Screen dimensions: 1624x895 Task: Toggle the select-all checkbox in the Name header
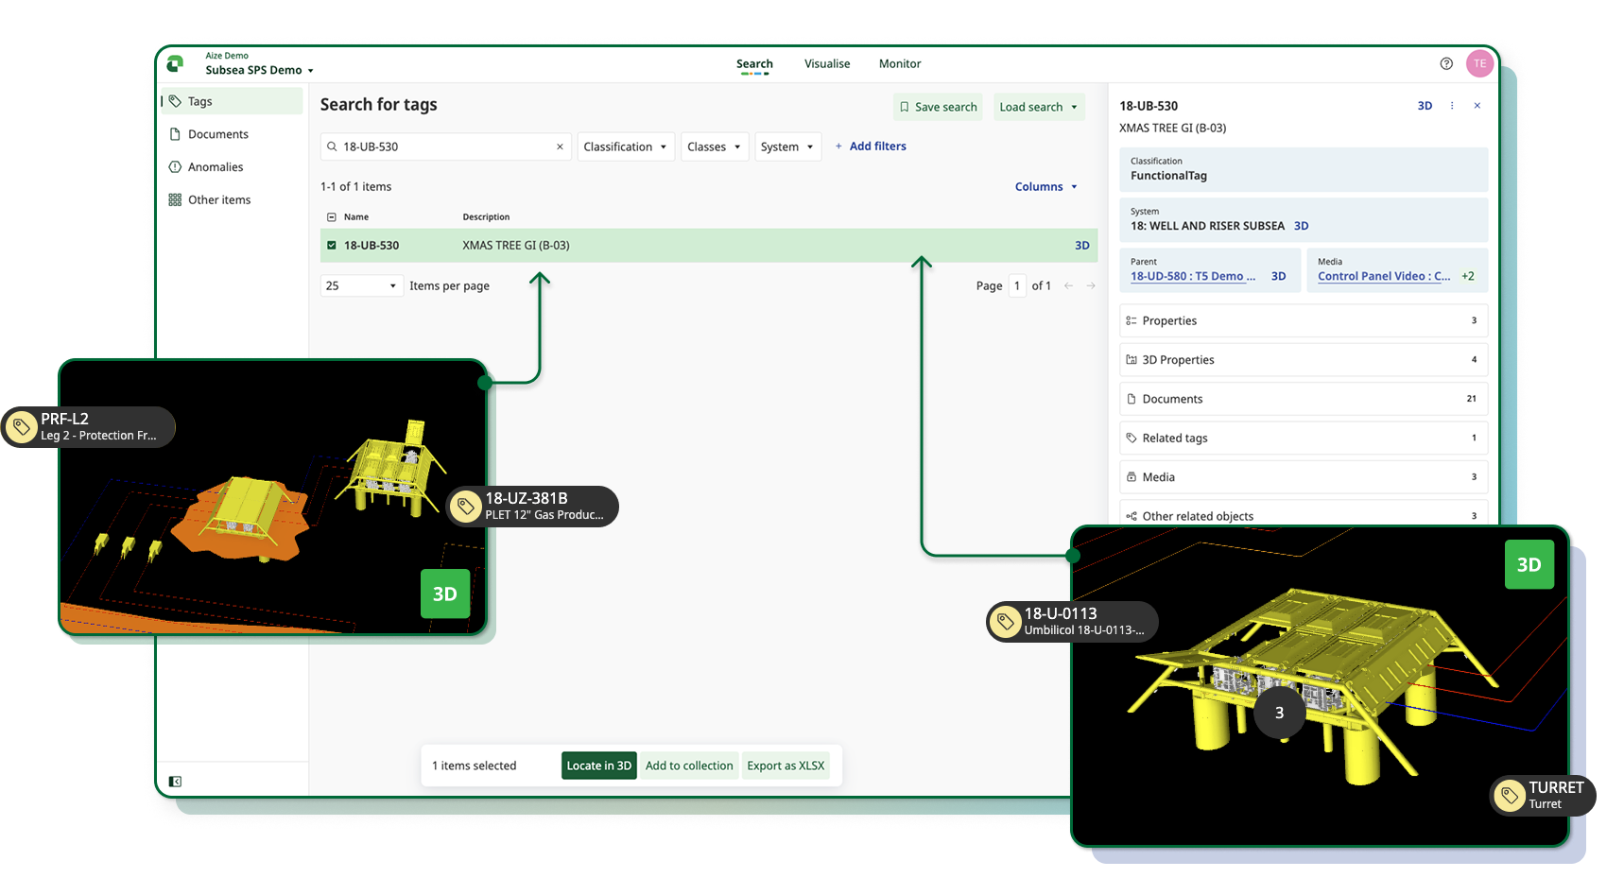click(332, 216)
